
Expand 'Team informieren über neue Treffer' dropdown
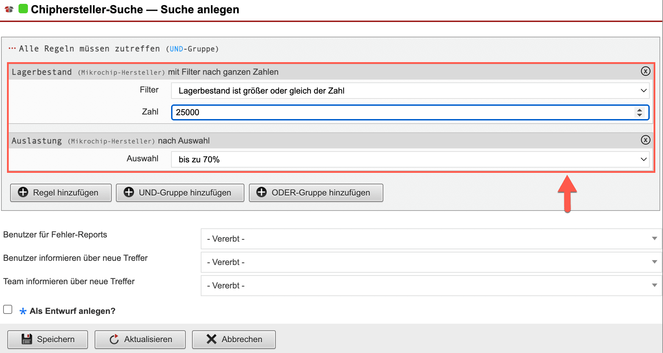pyautogui.click(x=431, y=286)
